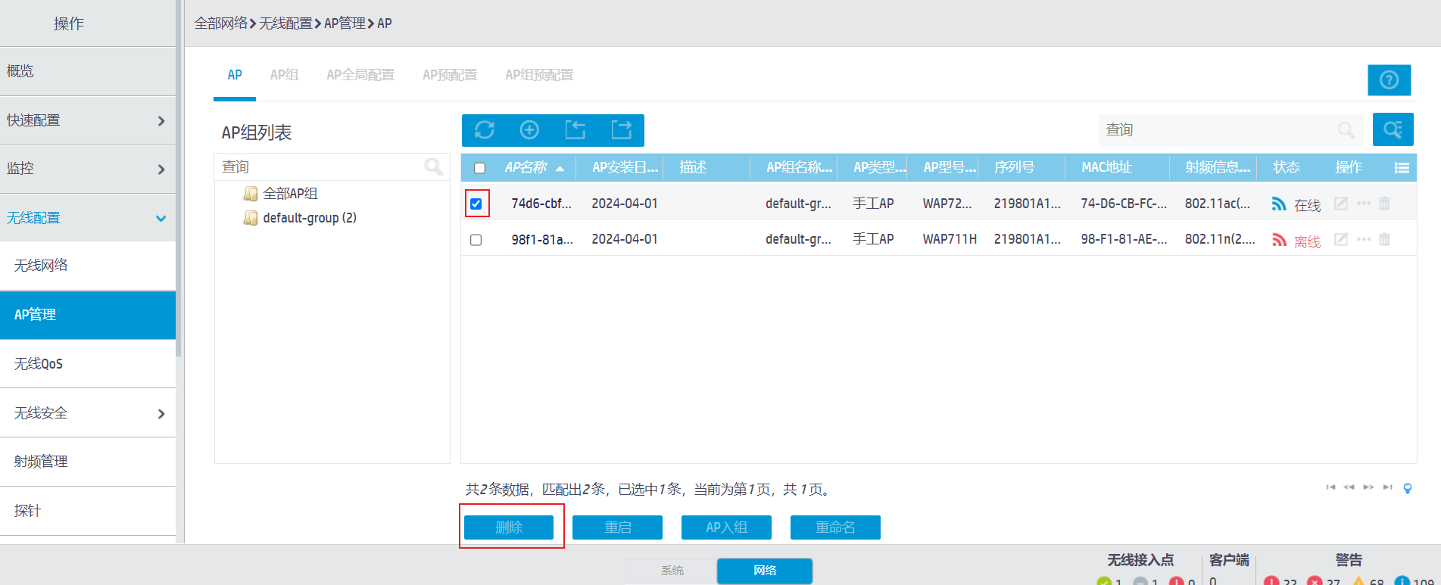Viewport: 1441px width, 585px height.
Task: Click the folder icon for 全部AP组
Action: (251, 194)
